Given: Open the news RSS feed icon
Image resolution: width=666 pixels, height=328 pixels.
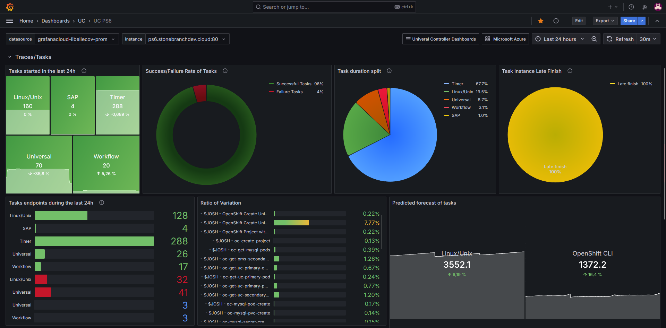Looking at the screenshot, I should click(645, 7).
